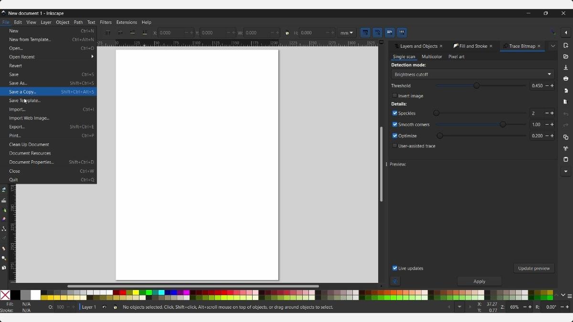Toggle the width/height lock icon
Viewport: 573px width, 322px height.
click(287, 33)
